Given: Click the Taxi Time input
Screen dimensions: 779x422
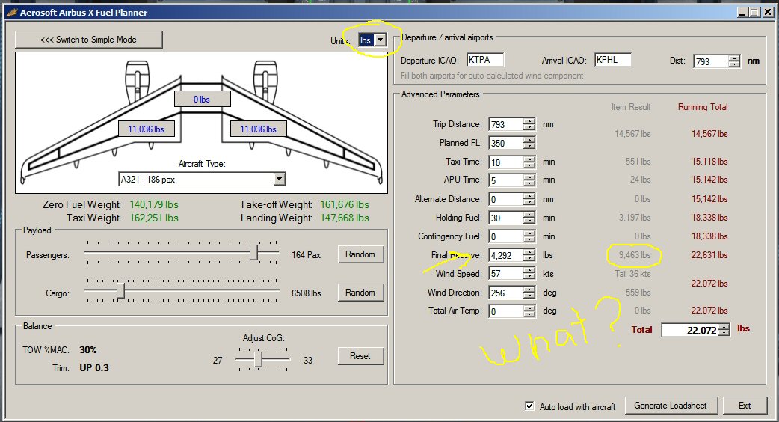Looking at the screenshot, I should [x=506, y=162].
